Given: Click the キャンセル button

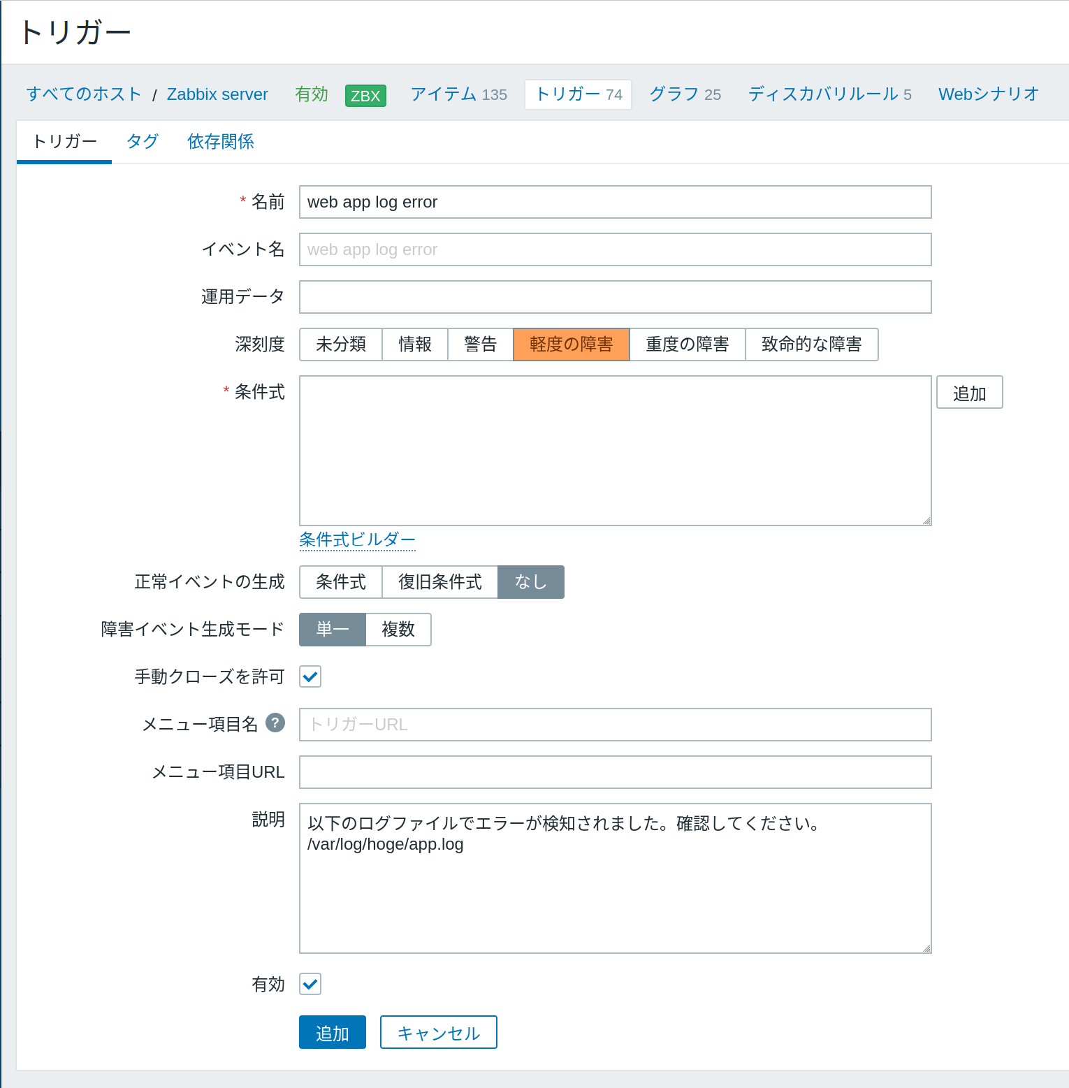Looking at the screenshot, I should coord(438,1032).
